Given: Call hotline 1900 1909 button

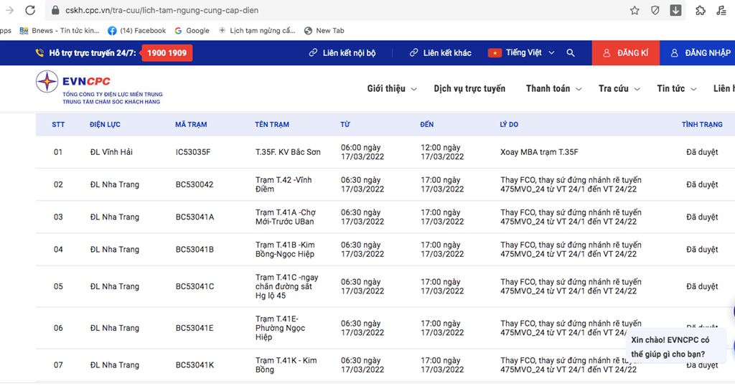Looking at the screenshot, I should [x=167, y=53].
